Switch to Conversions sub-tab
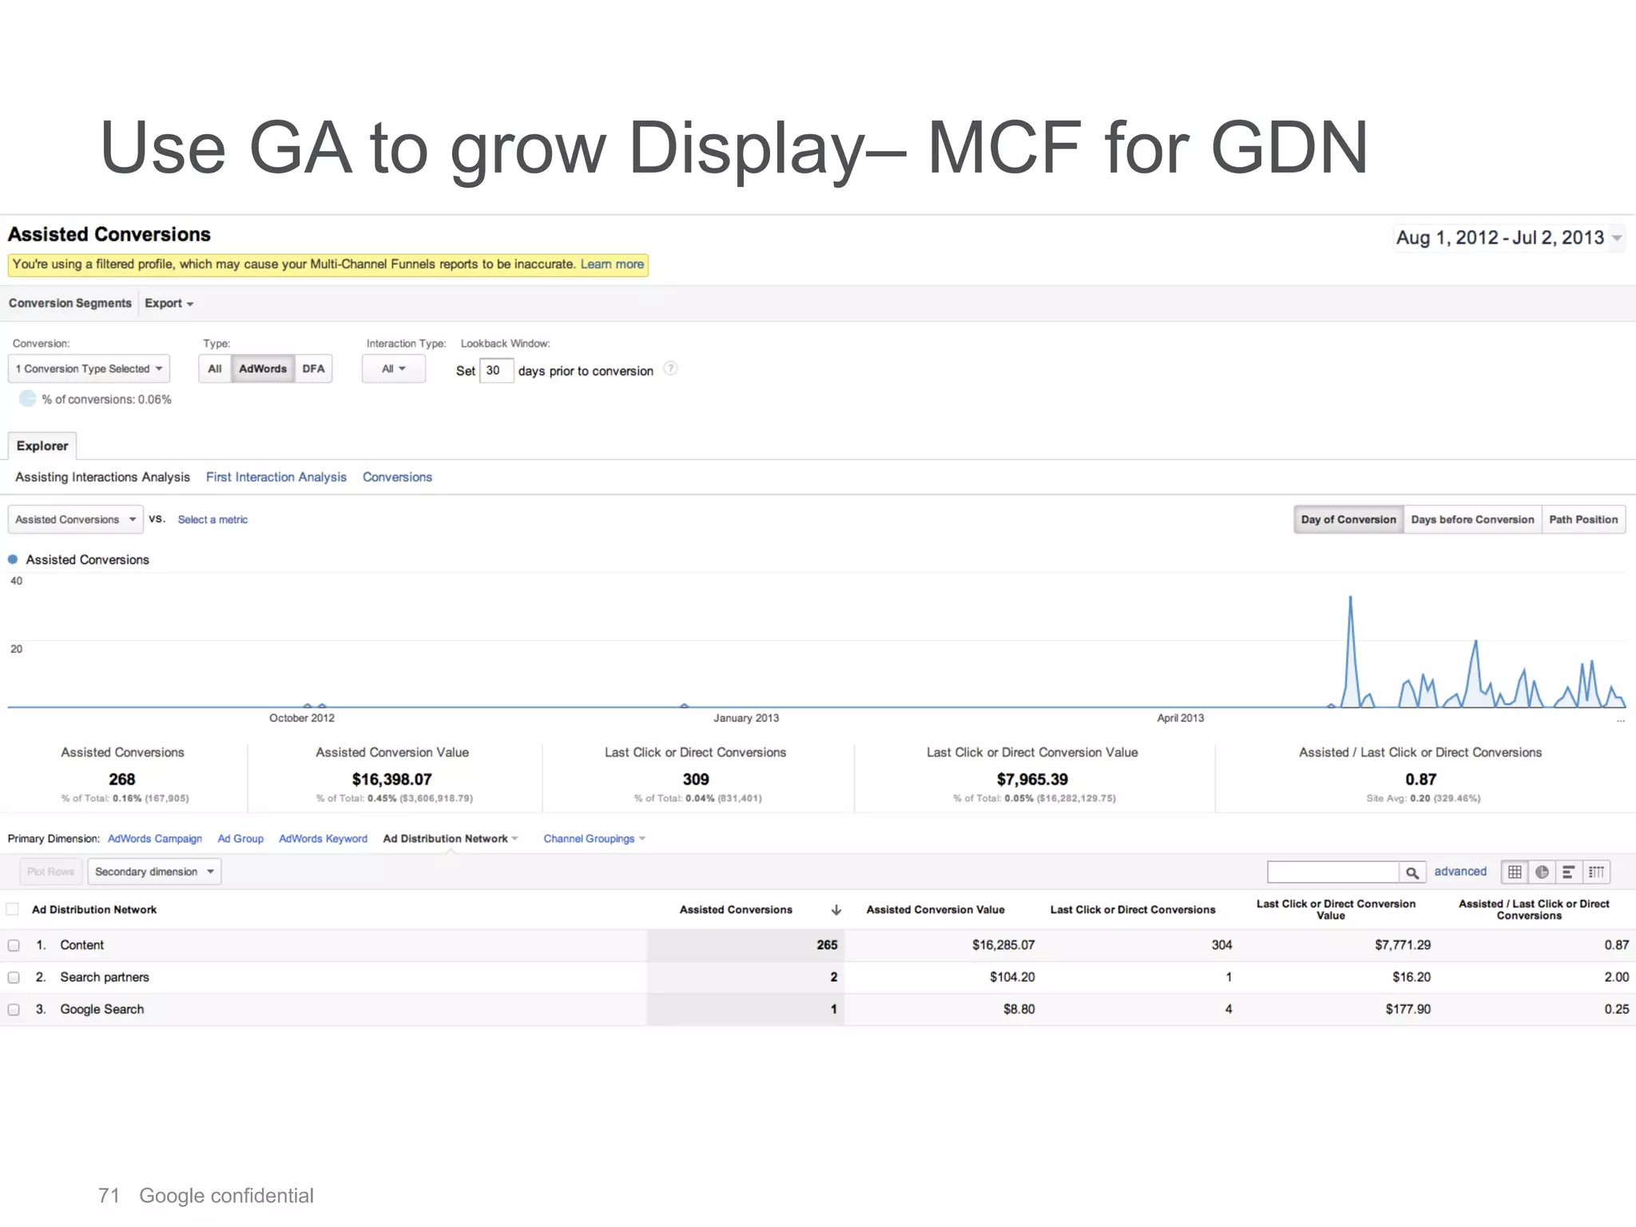The height and width of the screenshot is (1227, 1636). point(397,477)
